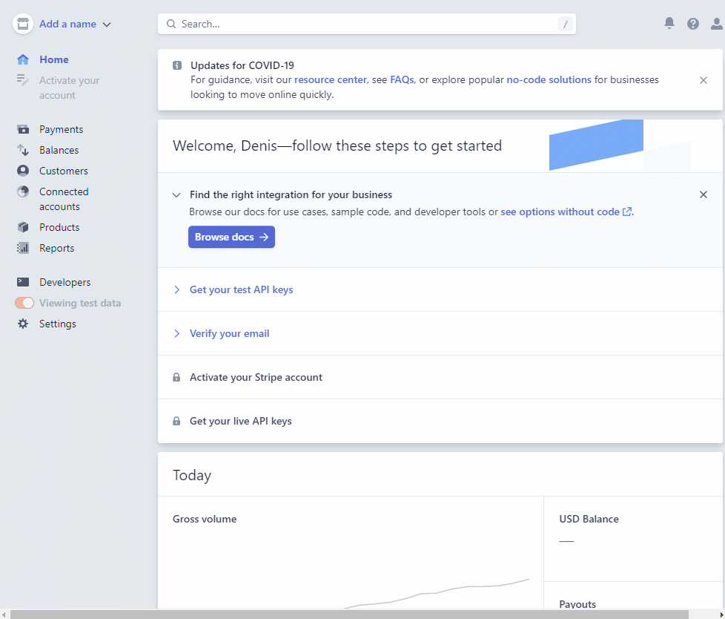This screenshot has width=725, height=619.
Task: Open the help question mark icon
Action: click(x=693, y=24)
